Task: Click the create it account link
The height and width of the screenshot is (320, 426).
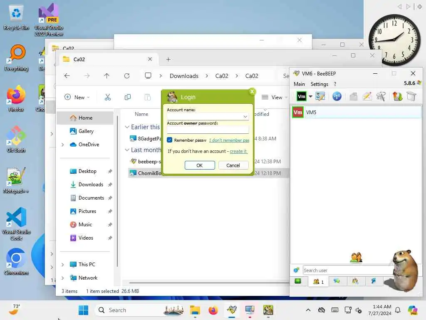Action: pos(238,151)
